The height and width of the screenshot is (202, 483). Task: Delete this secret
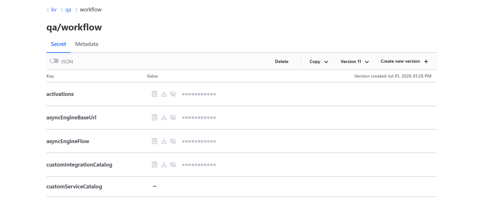point(282,61)
